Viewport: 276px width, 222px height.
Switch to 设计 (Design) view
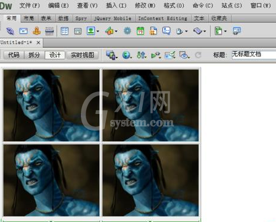pos(55,55)
